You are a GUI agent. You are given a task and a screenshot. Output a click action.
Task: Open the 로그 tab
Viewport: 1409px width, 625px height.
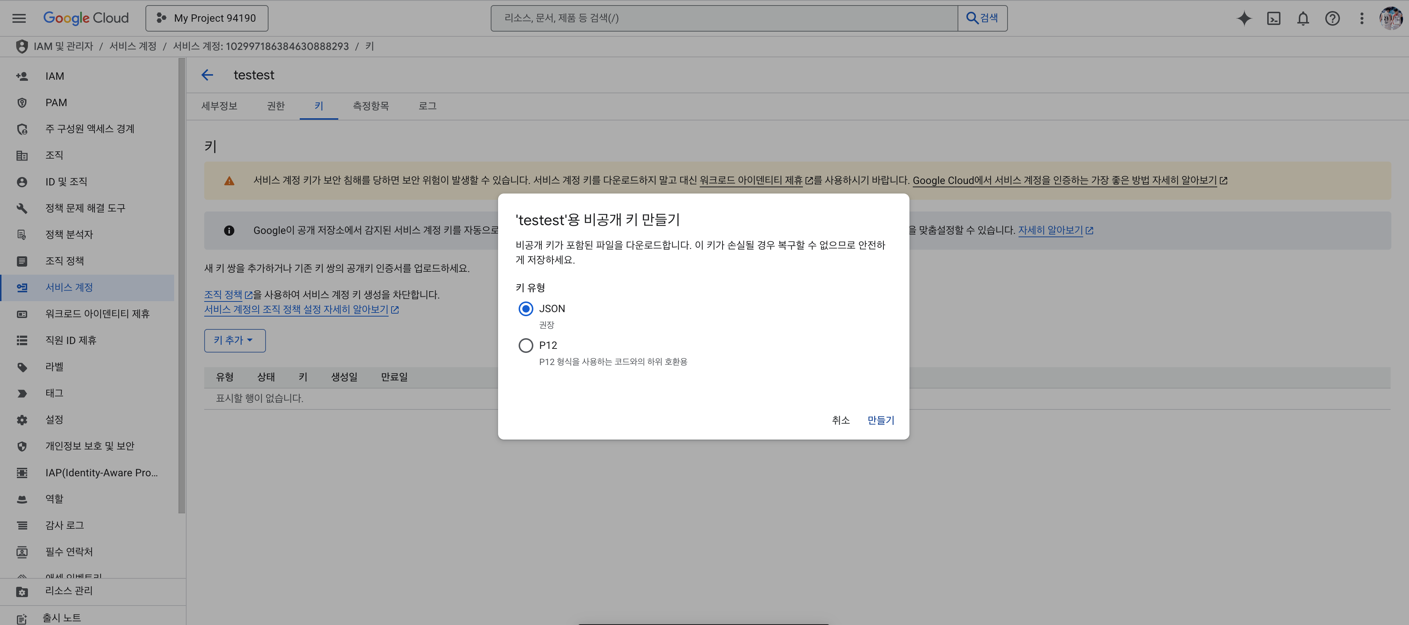click(427, 106)
